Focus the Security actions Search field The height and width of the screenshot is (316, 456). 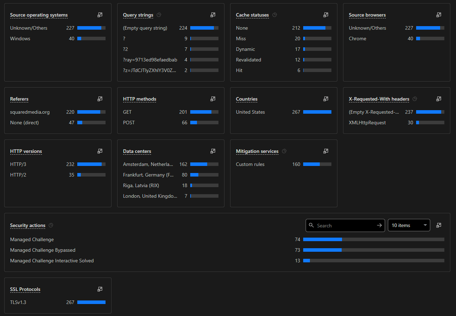(x=344, y=225)
